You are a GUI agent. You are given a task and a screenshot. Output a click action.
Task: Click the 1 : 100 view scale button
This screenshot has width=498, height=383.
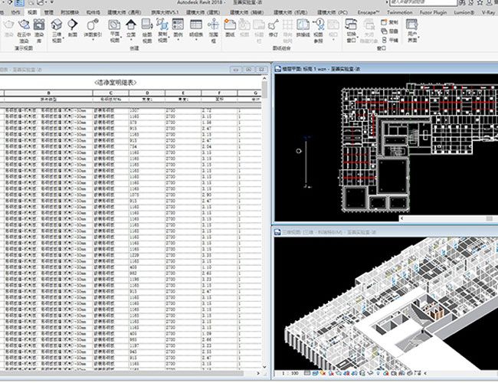click(289, 372)
